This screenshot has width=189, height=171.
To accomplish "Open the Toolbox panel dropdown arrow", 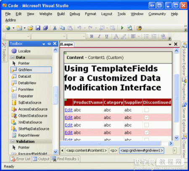I will coord(44,44).
